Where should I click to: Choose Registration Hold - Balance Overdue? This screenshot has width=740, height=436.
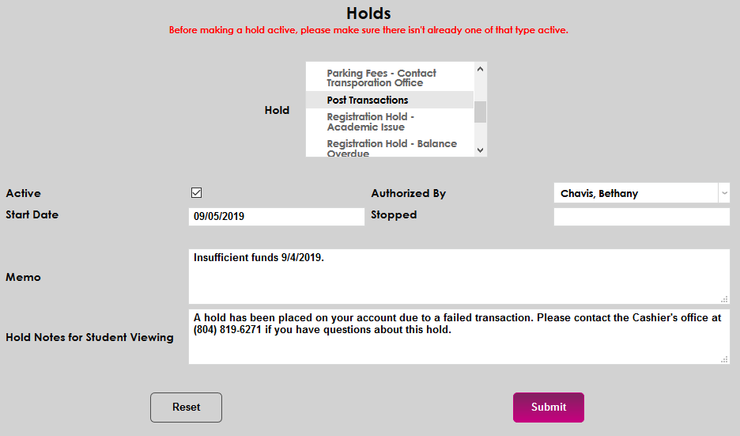click(x=391, y=148)
